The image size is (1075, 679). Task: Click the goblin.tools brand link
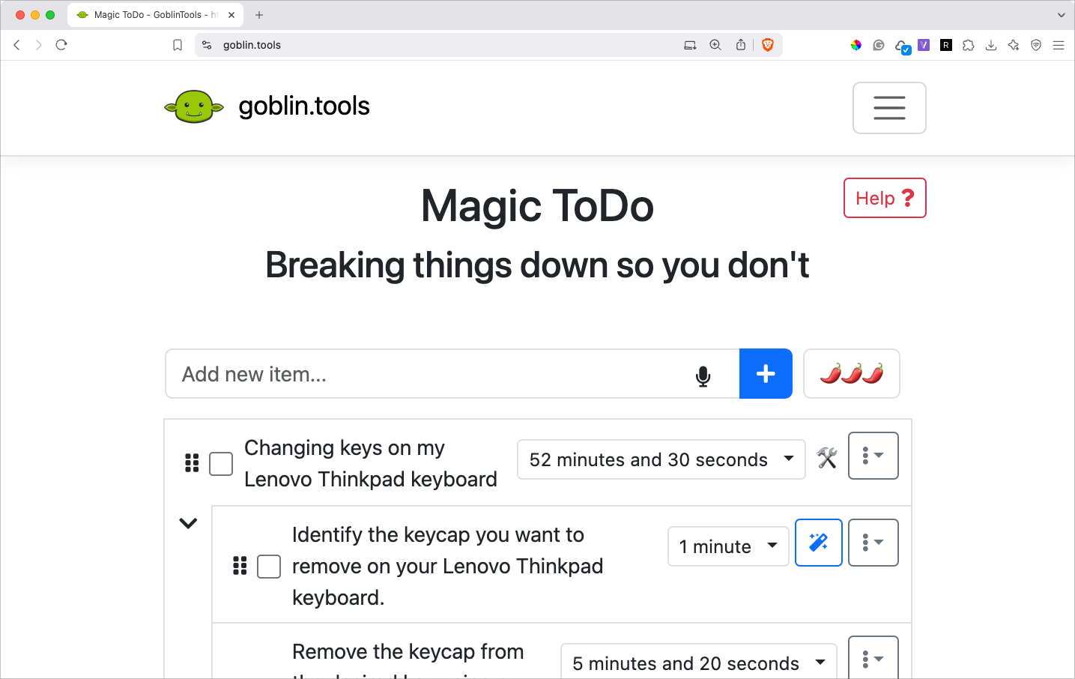tap(303, 106)
